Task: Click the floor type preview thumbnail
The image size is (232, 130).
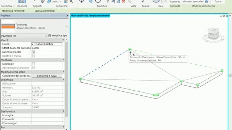Action: 8,26
